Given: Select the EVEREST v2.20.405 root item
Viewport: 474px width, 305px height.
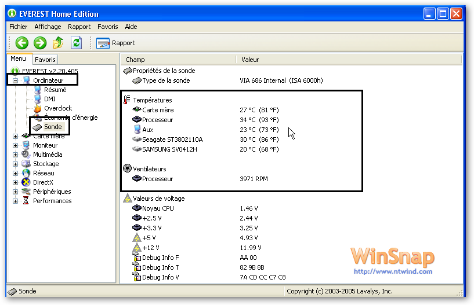Looking at the screenshot, I should coord(50,71).
